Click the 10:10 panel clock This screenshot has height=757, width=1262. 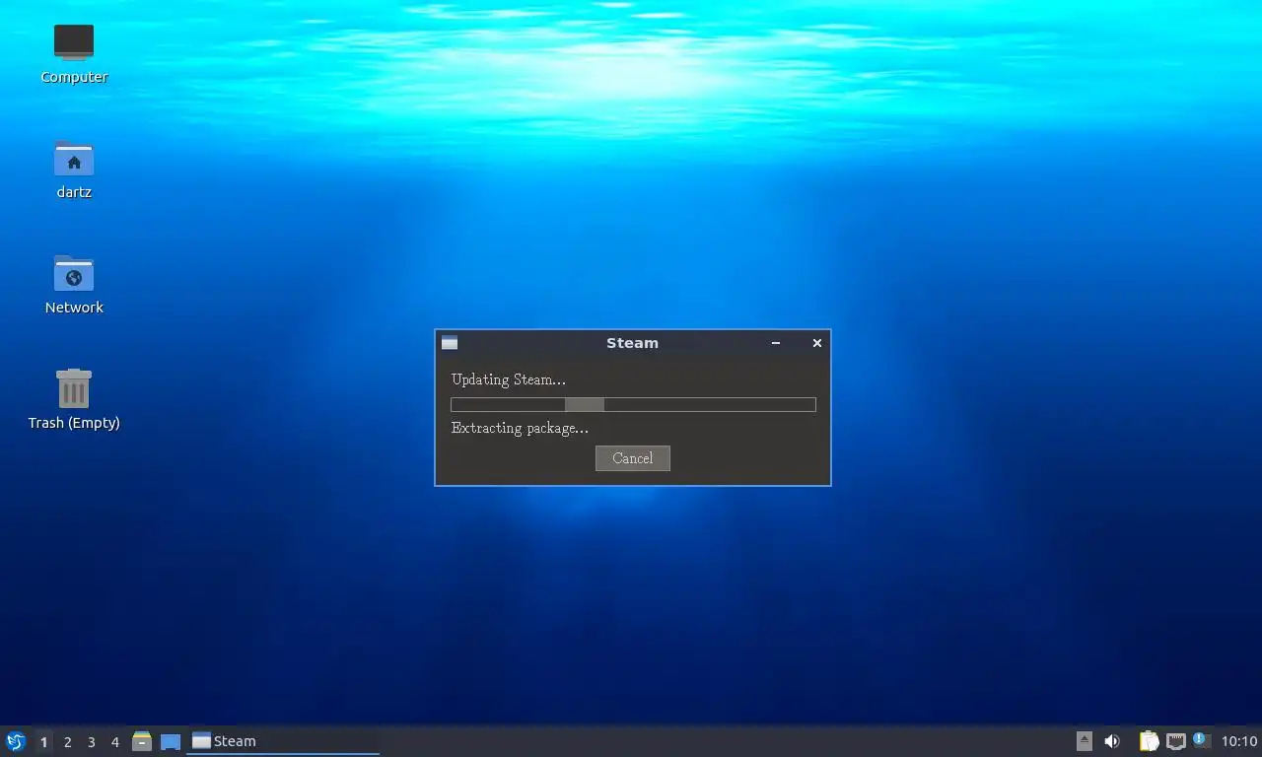pos(1239,741)
